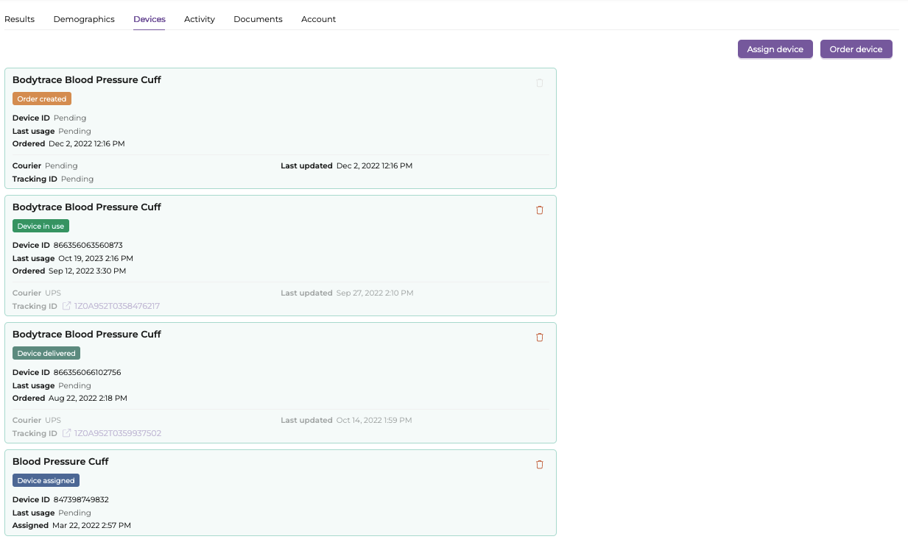Delete the Device delivered cuff
The image size is (908, 542).
coord(540,337)
